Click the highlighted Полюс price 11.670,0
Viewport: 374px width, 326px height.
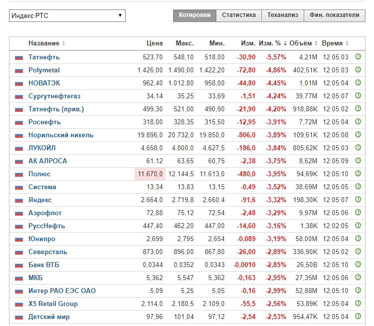[x=150, y=174]
